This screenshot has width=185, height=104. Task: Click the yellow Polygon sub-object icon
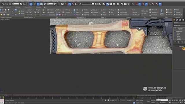pos(184,49)
